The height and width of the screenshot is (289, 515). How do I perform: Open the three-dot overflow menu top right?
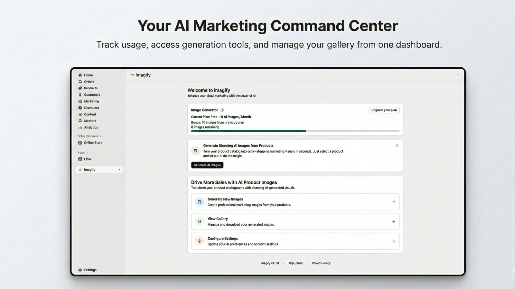tap(458, 75)
